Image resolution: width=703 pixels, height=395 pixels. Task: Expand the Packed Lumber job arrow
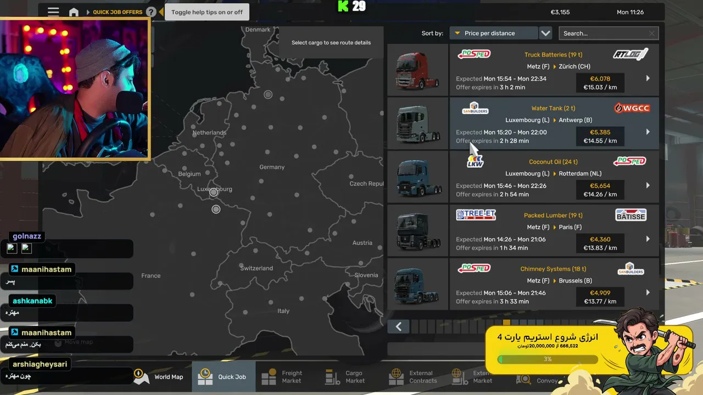pos(648,239)
